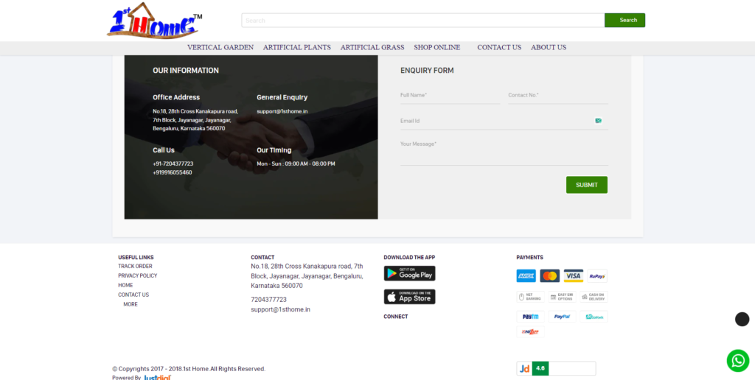The image size is (755, 380).
Task: Open the Vertical Garden menu item
Action: point(220,47)
